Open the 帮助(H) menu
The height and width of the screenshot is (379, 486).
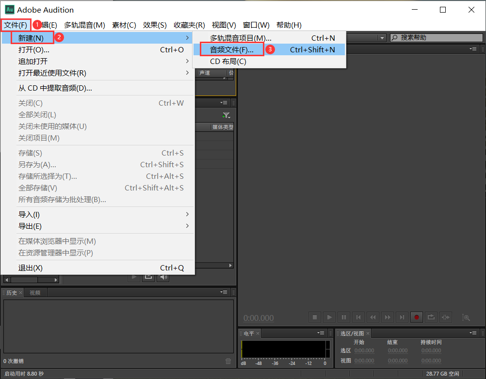(289, 25)
